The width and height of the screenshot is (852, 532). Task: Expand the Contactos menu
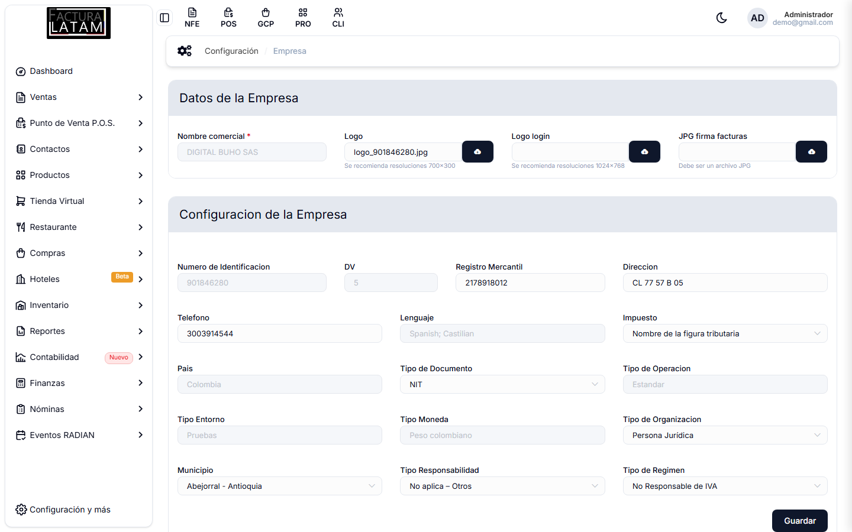point(79,149)
